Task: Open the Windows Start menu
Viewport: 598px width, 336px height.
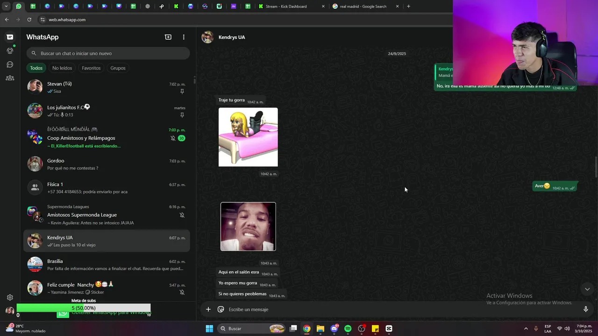Action: pyautogui.click(x=209, y=329)
